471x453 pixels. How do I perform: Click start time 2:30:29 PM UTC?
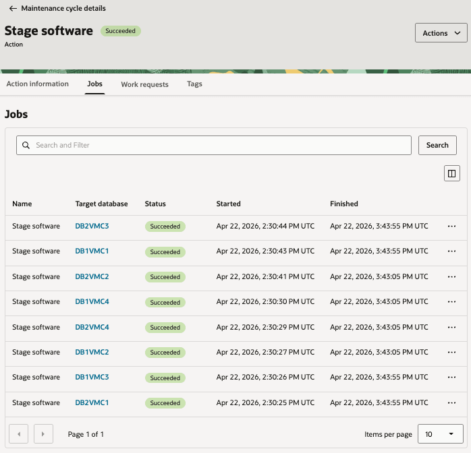[x=265, y=327]
